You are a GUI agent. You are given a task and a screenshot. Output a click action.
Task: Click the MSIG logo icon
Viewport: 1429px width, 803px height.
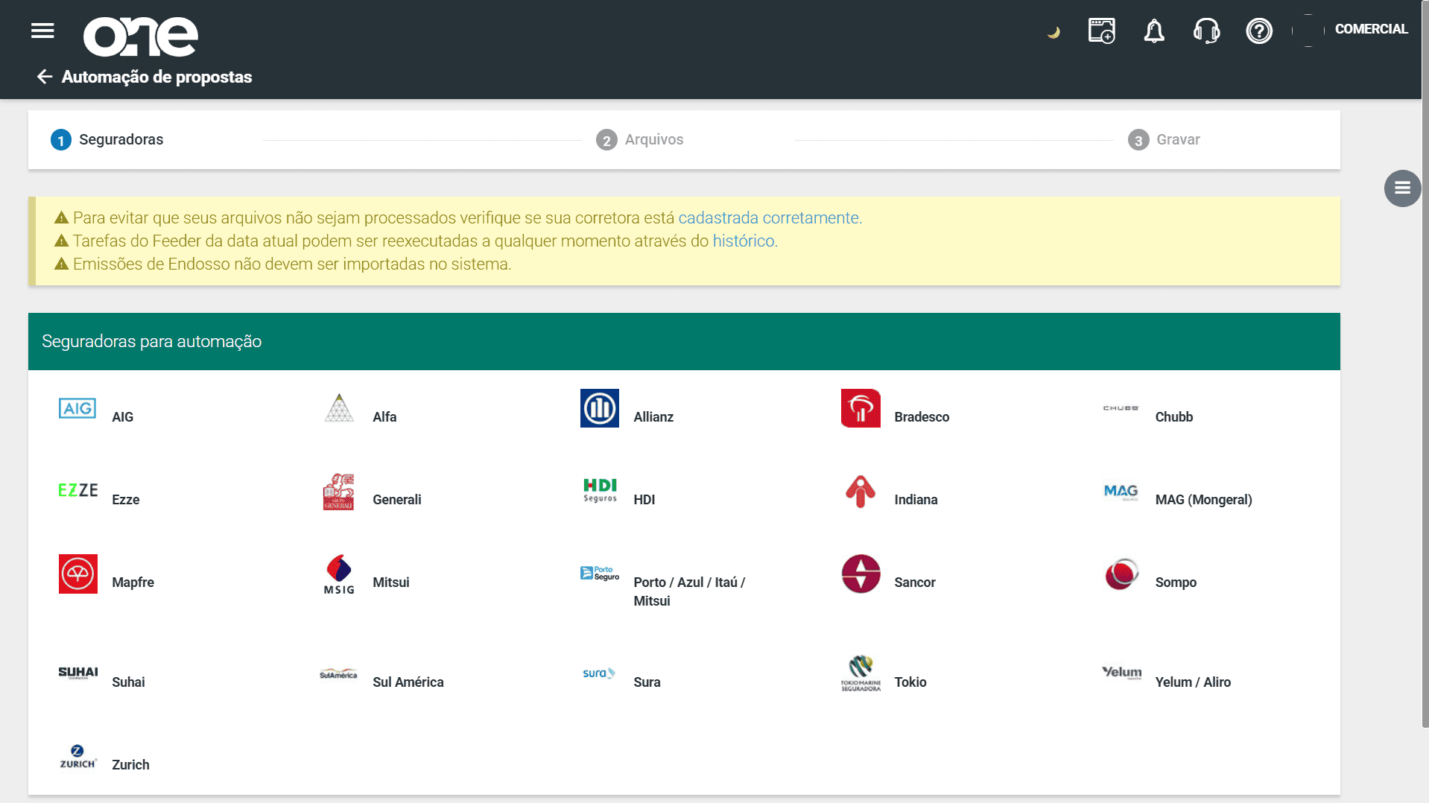[x=339, y=574]
